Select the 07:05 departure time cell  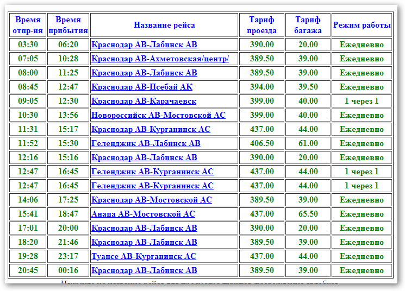28,59
